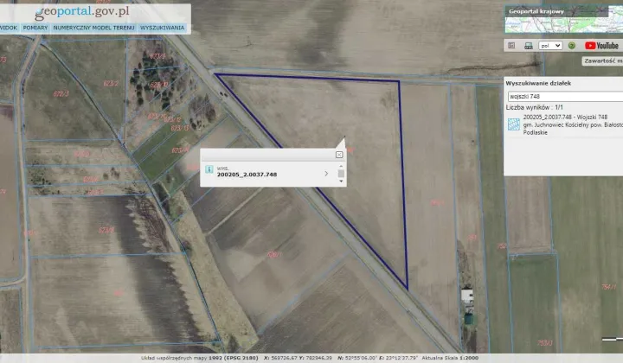Click the geoportal.gov.pl logo
Image resolution: width=623 pixels, height=363 pixels.
point(82,12)
